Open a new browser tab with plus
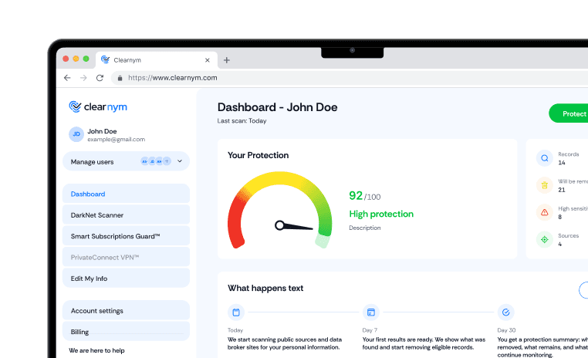Screen dimensions: 588x358 227,60
